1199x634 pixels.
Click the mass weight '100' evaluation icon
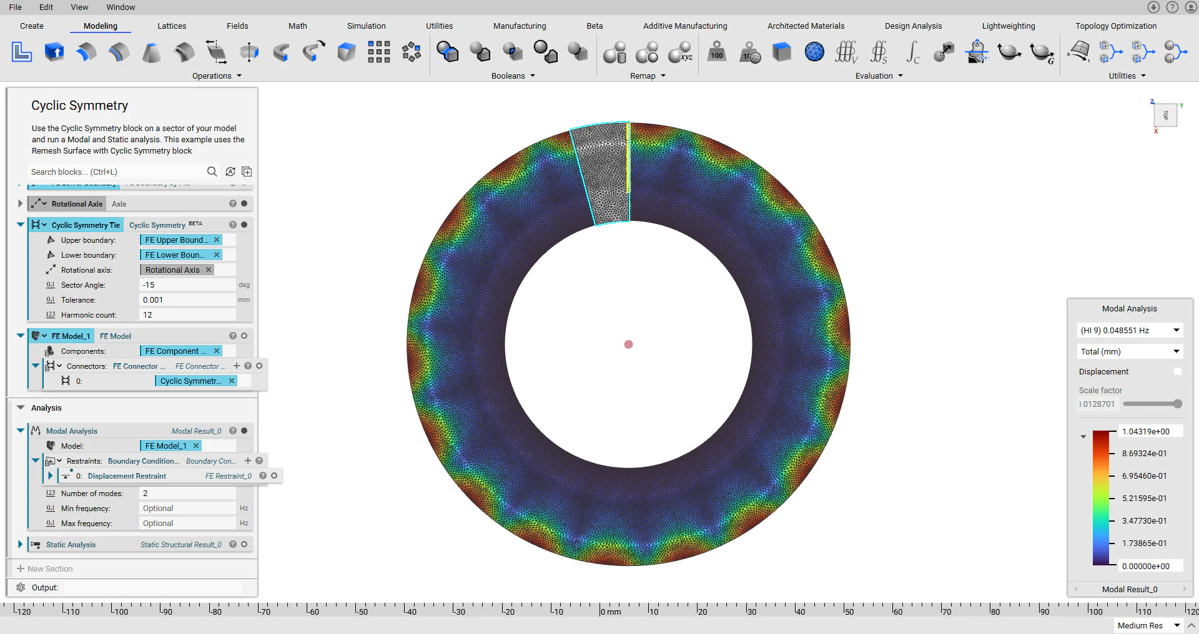click(x=717, y=52)
